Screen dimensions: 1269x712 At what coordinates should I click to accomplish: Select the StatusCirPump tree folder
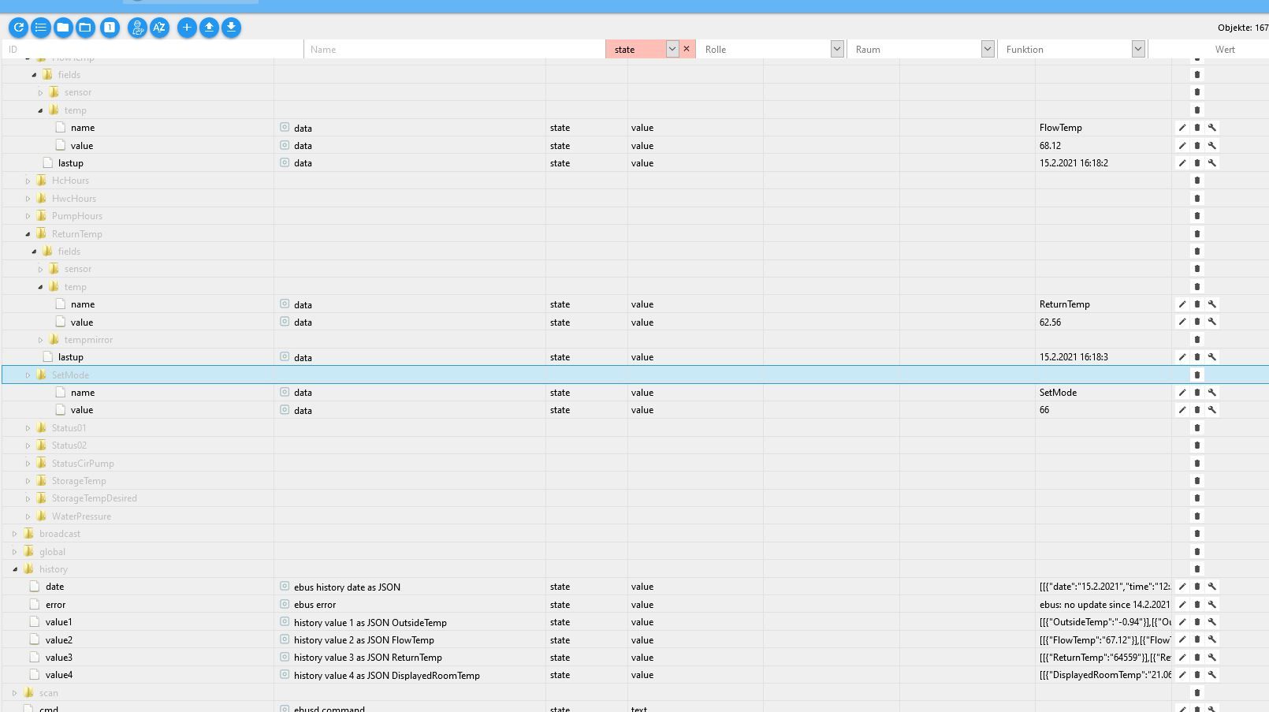(83, 464)
